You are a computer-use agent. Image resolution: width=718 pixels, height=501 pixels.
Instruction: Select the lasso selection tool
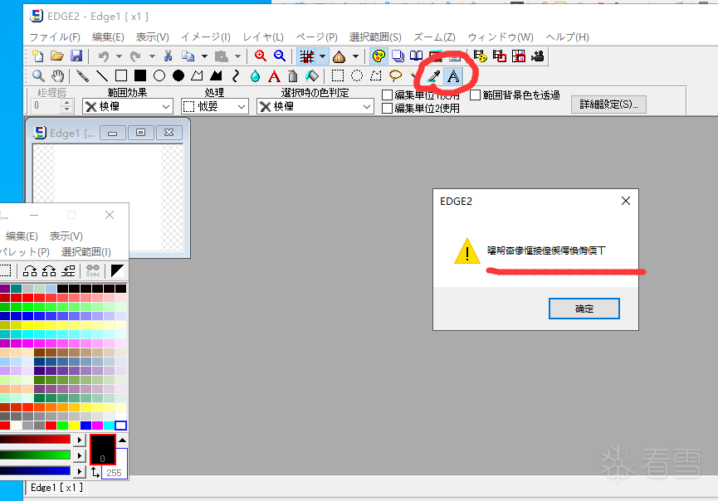pyautogui.click(x=395, y=76)
